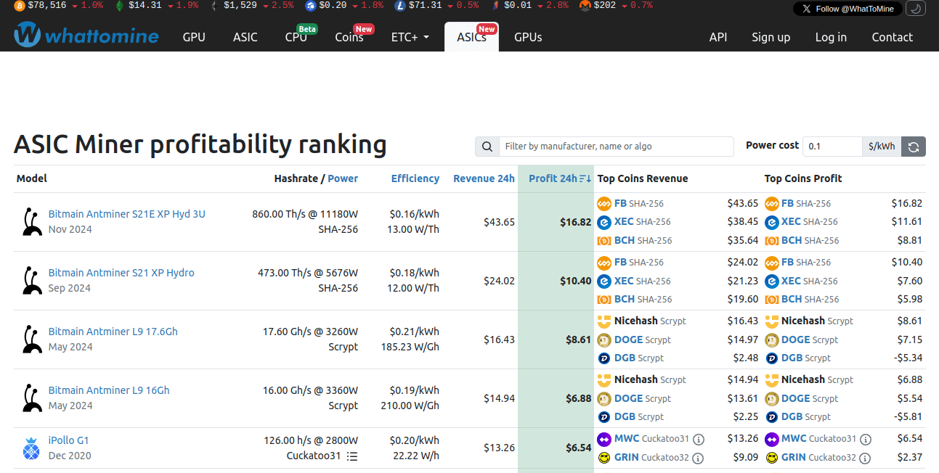This screenshot has height=473, width=939.
Task: Switch to the GPUs tab
Action: point(528,37)
